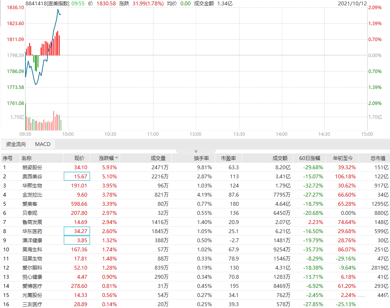Switch to the 资金流向 tab
390x308 pixels.
(16, 144)
